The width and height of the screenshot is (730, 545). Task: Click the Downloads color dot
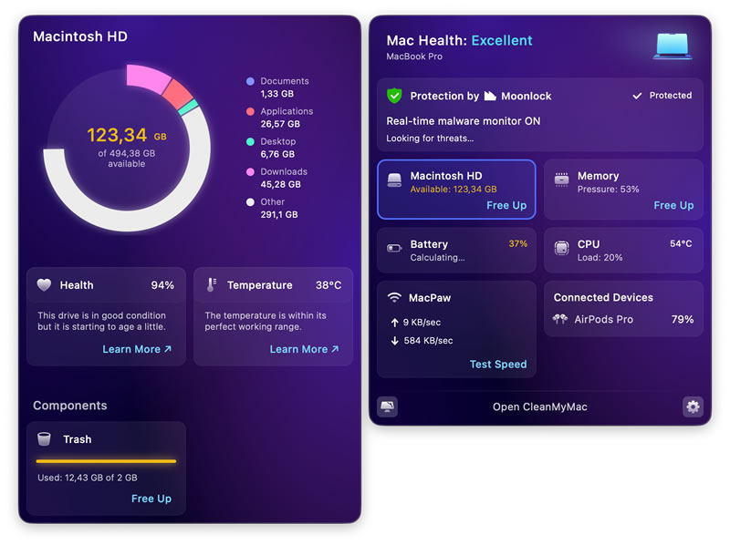250,172
